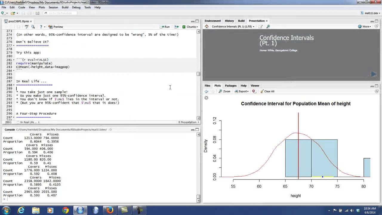The height and width of the screenshot is (215, 382).
Task: Click the Run button
Action: 165,27
